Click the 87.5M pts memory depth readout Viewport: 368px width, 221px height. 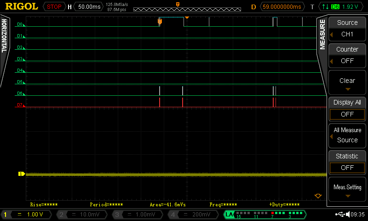point(117,10)
